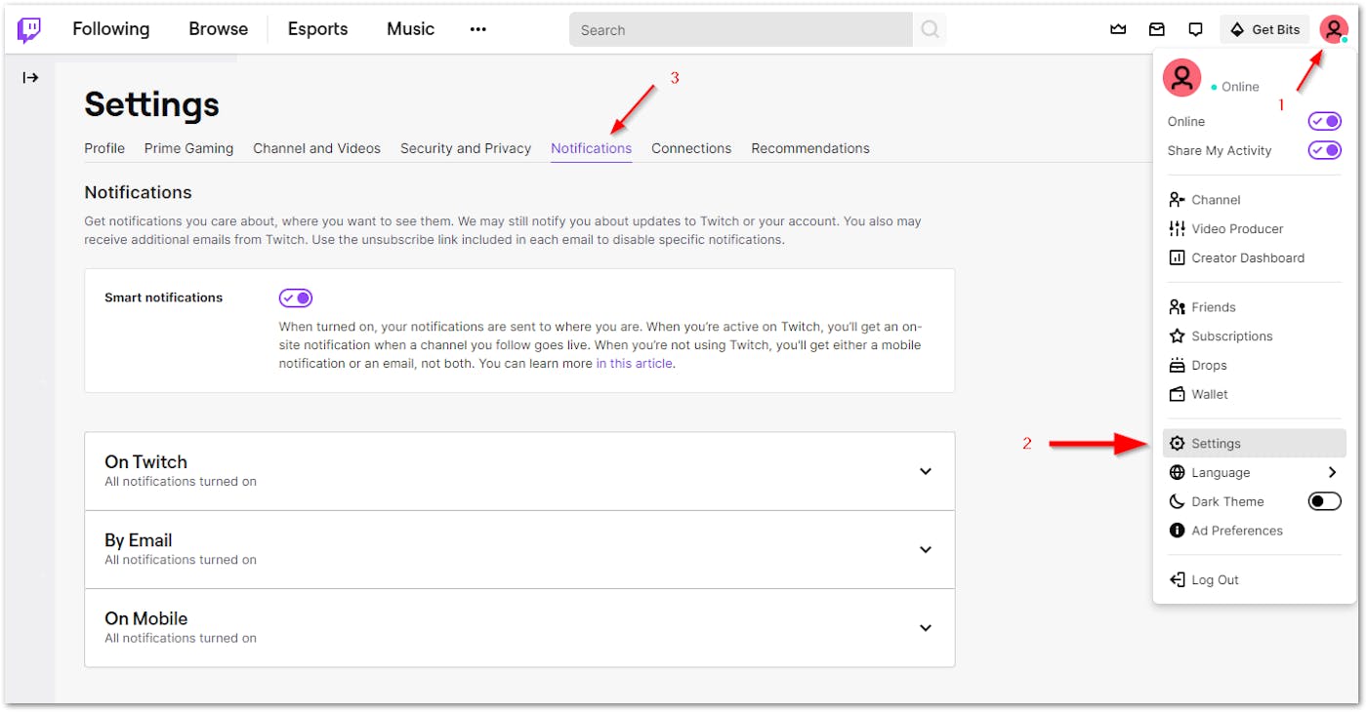Click the Creator Dashboard chart icon
Viewport: 1367px width, 712px height.
(x=1177, y=258)
